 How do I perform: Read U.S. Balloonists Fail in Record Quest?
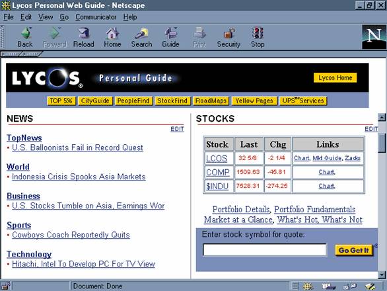click(x=77, y=147)
